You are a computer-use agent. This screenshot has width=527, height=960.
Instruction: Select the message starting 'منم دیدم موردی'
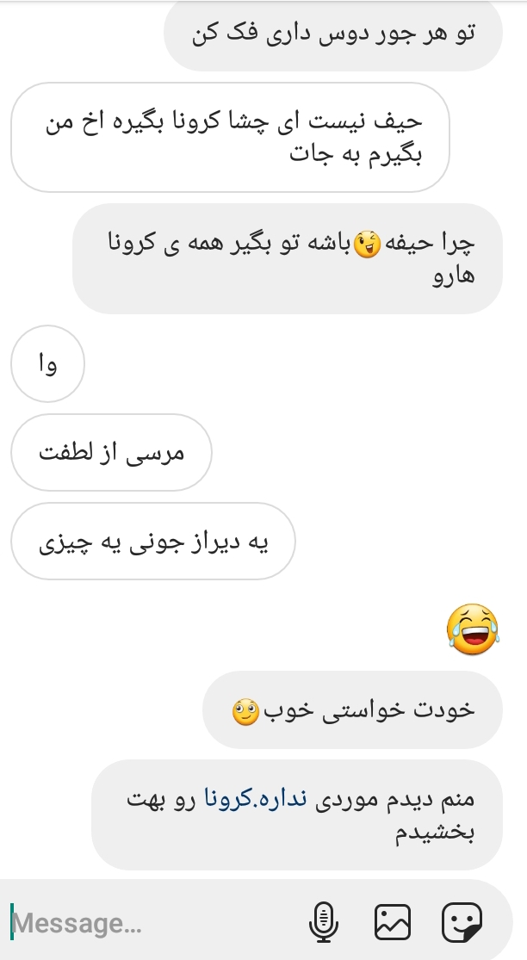coord(297,814)
